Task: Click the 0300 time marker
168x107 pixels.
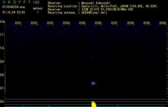Action: (163, 23)
